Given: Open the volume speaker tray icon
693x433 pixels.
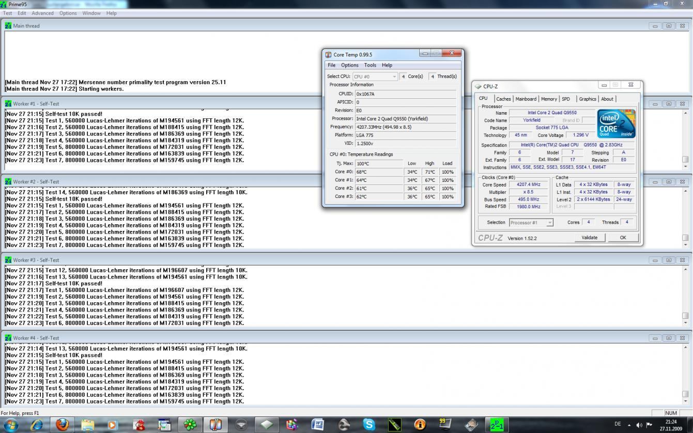Looking at the screenshot, I should click(x=639, y=425).
